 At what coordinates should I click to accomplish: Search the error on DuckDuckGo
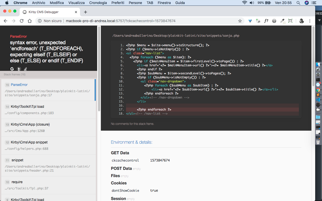coord(19,69)
